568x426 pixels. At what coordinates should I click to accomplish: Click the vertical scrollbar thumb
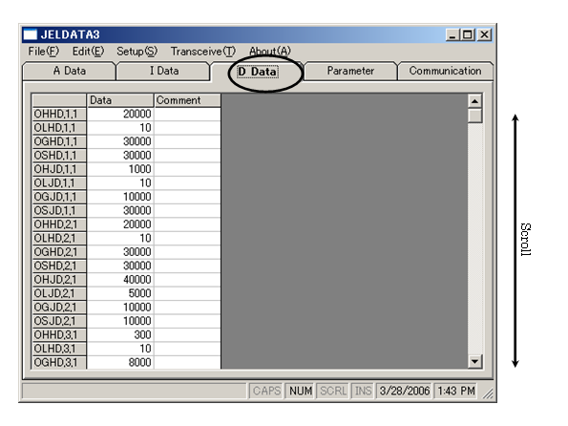pos(474,116)
